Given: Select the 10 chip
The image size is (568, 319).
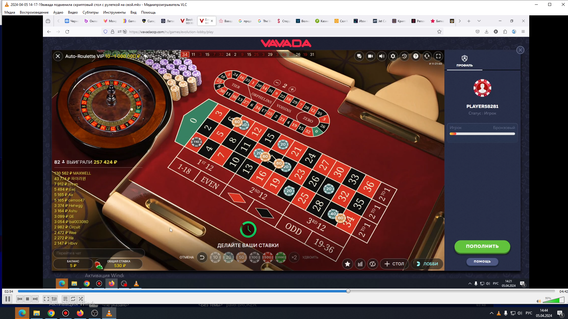Looking at the screenshot, I should click(x=215, y=257).
